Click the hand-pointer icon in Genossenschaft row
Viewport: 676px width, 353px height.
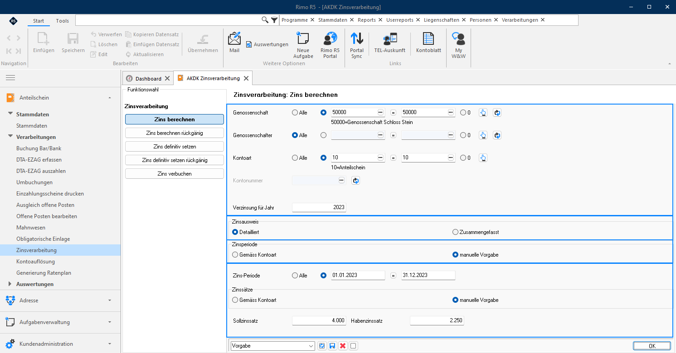(x=483, y=113)
